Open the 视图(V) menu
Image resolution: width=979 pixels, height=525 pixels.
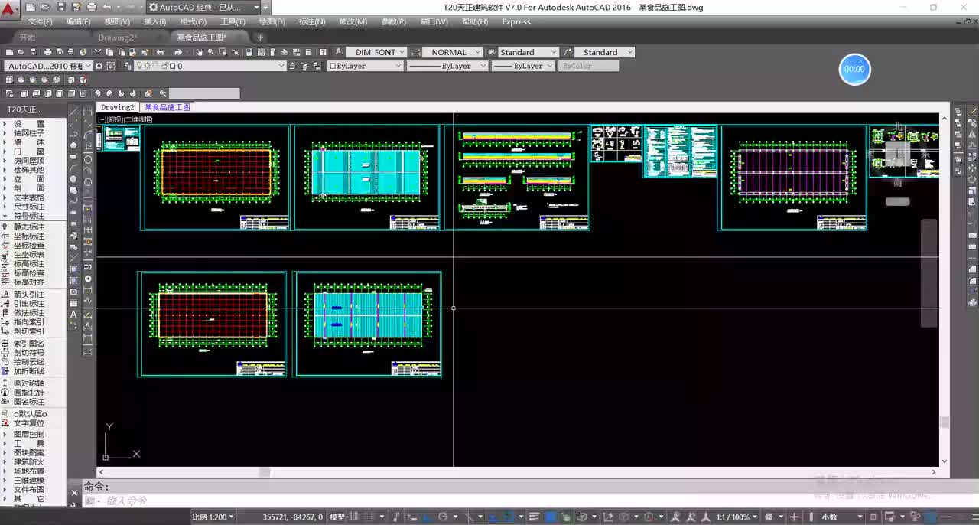pyautogui.click(x=117, y=22)
